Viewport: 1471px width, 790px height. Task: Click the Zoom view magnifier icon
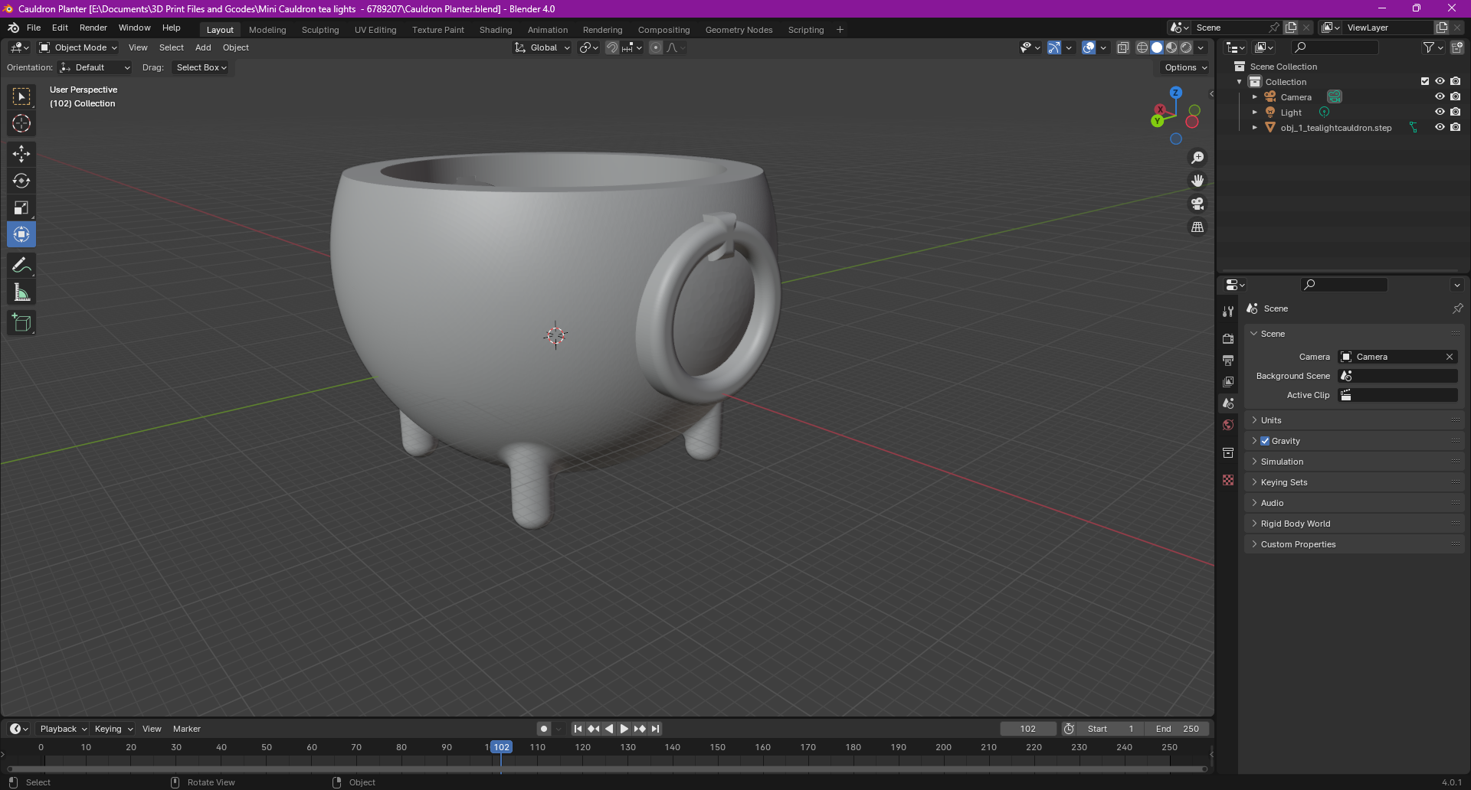pyautogui.click(x=1197, y=158)
